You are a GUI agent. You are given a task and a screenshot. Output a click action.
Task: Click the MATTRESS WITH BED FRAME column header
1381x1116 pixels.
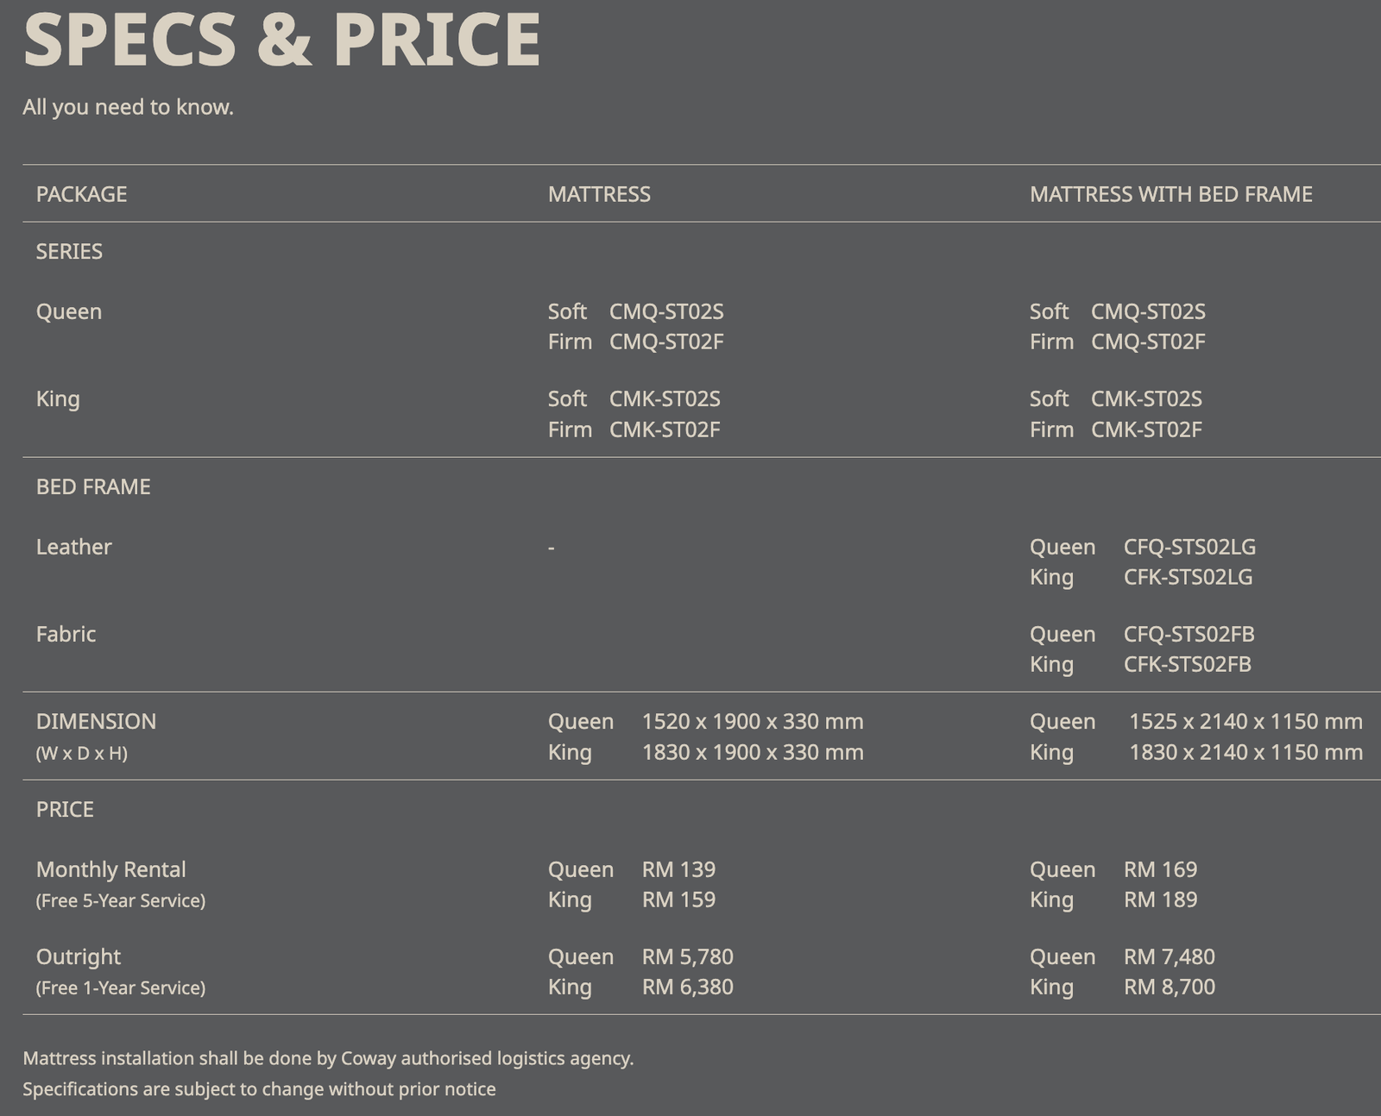click(x=1170, y=194)
